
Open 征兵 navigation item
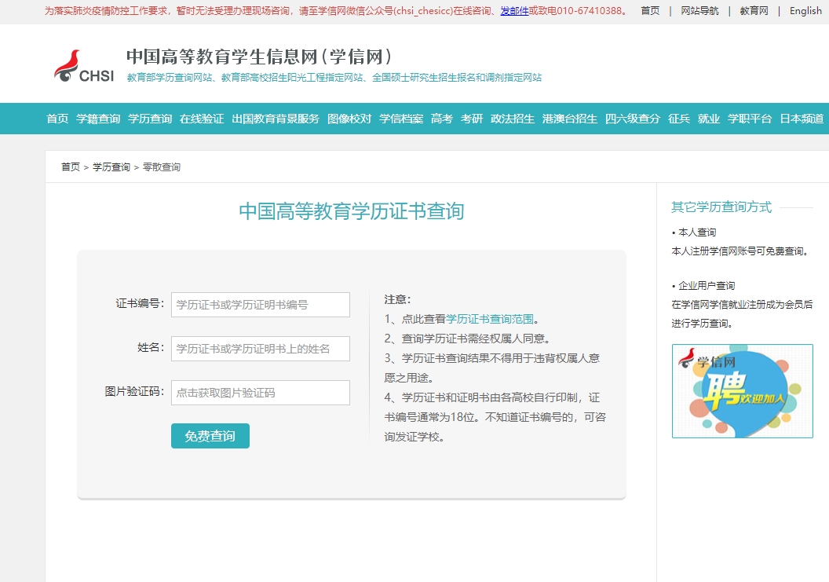click(679, 119)
